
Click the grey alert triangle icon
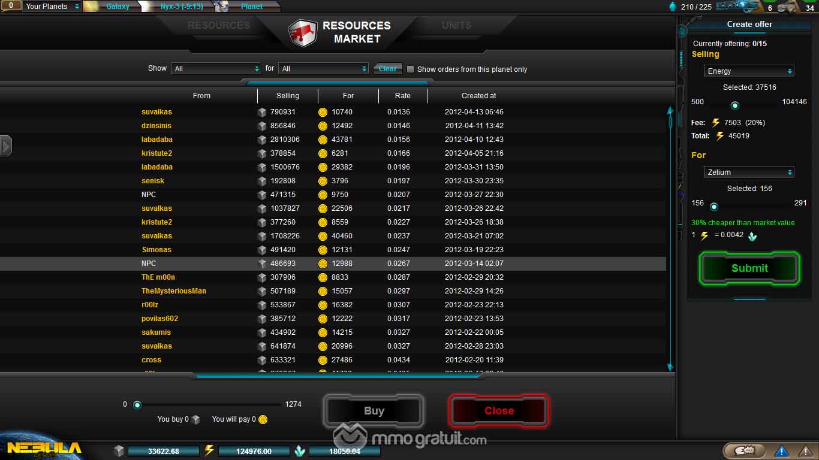coord(806,451)
